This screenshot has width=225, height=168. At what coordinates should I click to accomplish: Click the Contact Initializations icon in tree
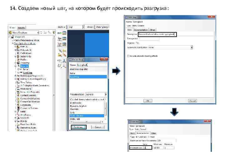pos(18,99)
